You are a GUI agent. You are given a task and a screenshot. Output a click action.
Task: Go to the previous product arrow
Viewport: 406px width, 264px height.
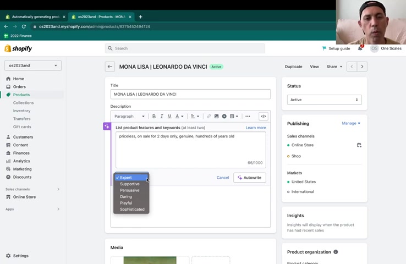[x=352, y=67]
